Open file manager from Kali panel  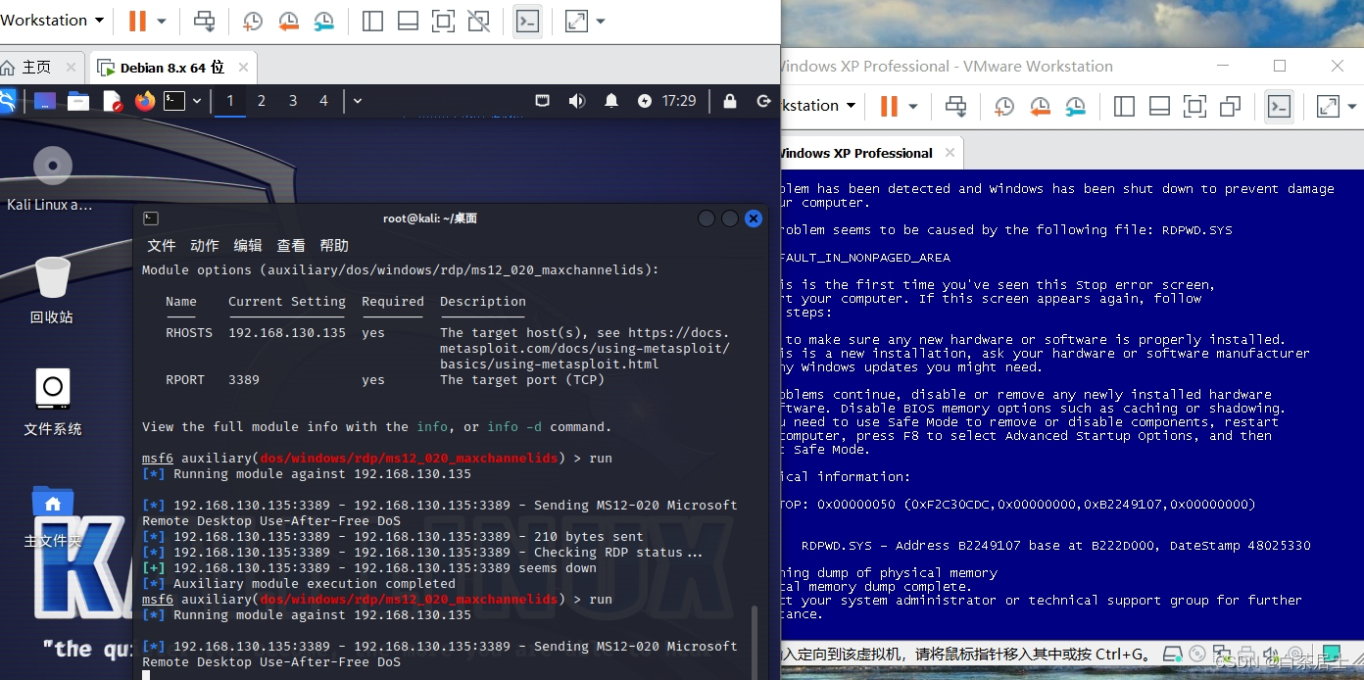point(78,101)
